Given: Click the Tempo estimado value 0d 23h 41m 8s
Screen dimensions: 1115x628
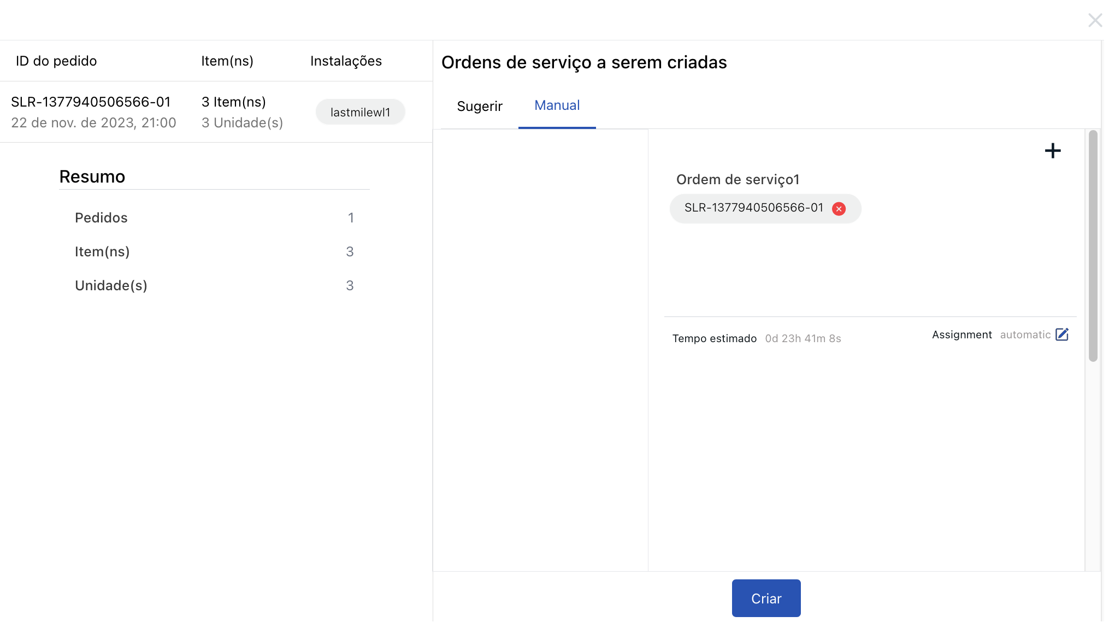Looking at the screenshot, I should pyautogui.click(x=803, y=338).
